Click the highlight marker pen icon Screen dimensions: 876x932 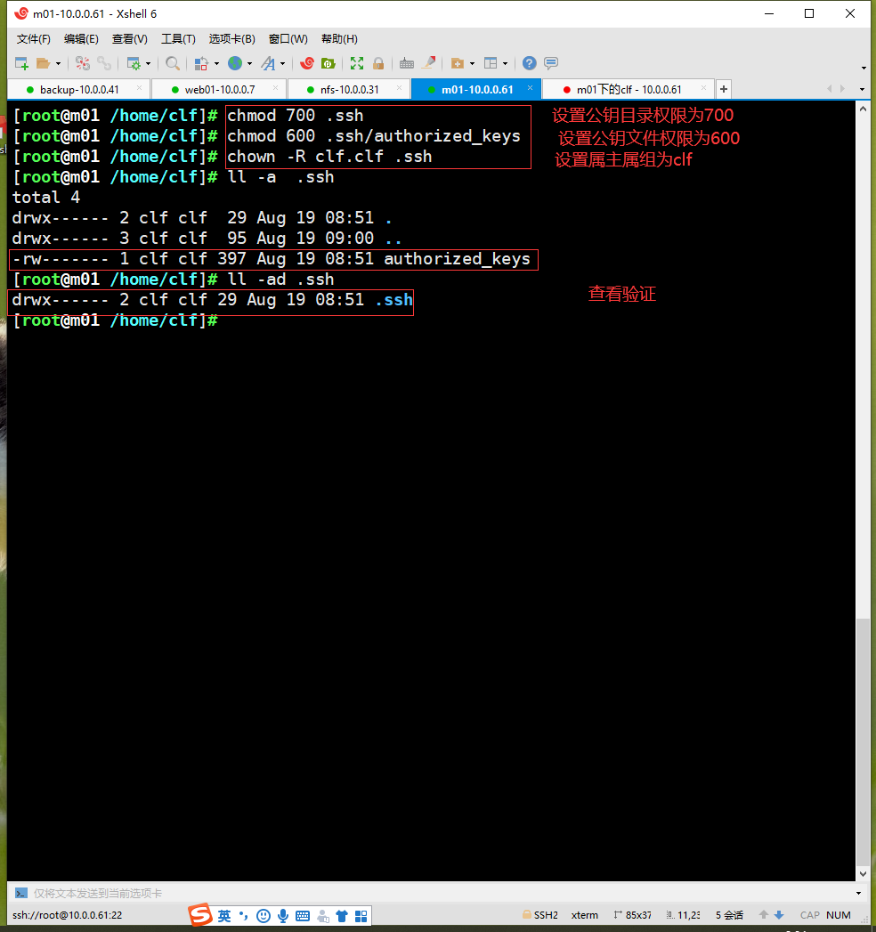(428, 63)
